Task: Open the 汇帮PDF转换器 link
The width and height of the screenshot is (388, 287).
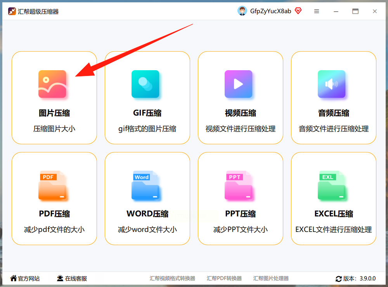Action: (224, 278)
